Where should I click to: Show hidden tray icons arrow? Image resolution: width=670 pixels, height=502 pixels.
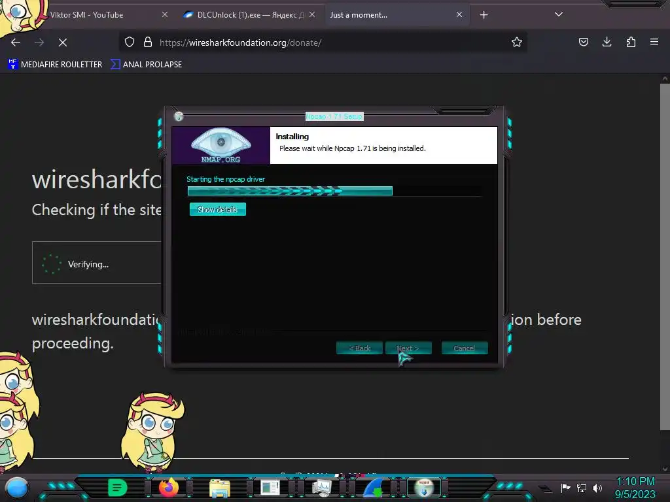(545, 488)
